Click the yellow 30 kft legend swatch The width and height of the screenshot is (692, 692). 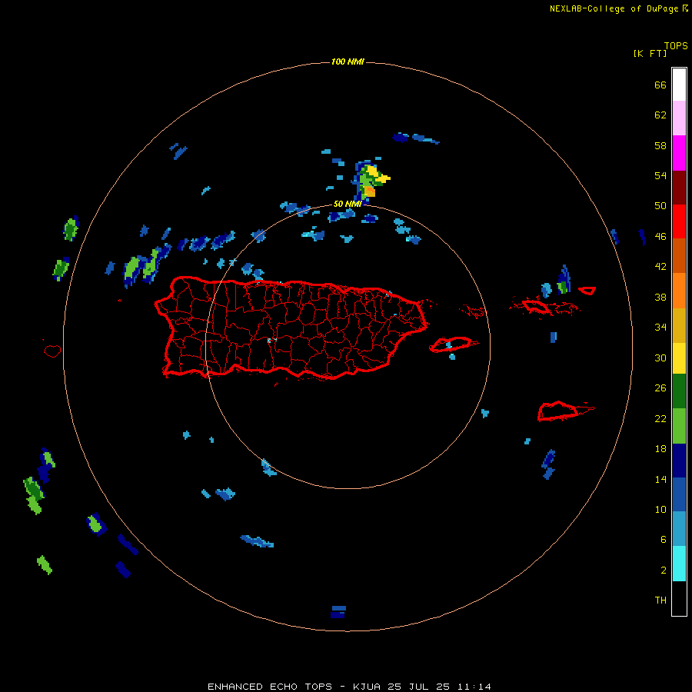pyautogui.click(x=679, y=358)
